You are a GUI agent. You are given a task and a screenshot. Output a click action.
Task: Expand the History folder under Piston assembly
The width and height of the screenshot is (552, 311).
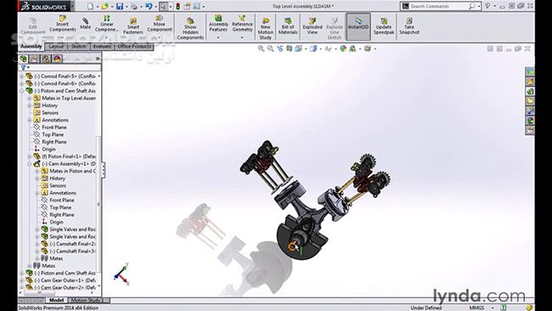pyautogui.click(x=30, y=105)
